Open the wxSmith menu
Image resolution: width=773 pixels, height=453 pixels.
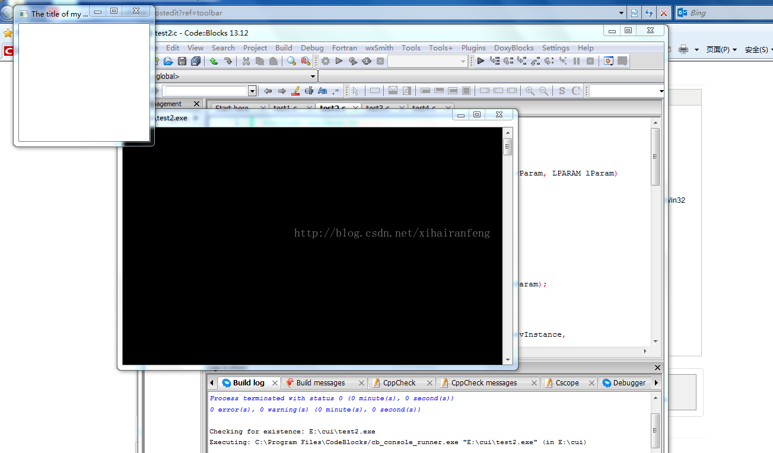pyautogui.click(x=379, y=48)
